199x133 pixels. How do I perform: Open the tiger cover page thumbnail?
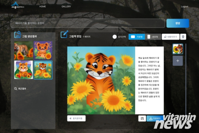tap(178, 49)
